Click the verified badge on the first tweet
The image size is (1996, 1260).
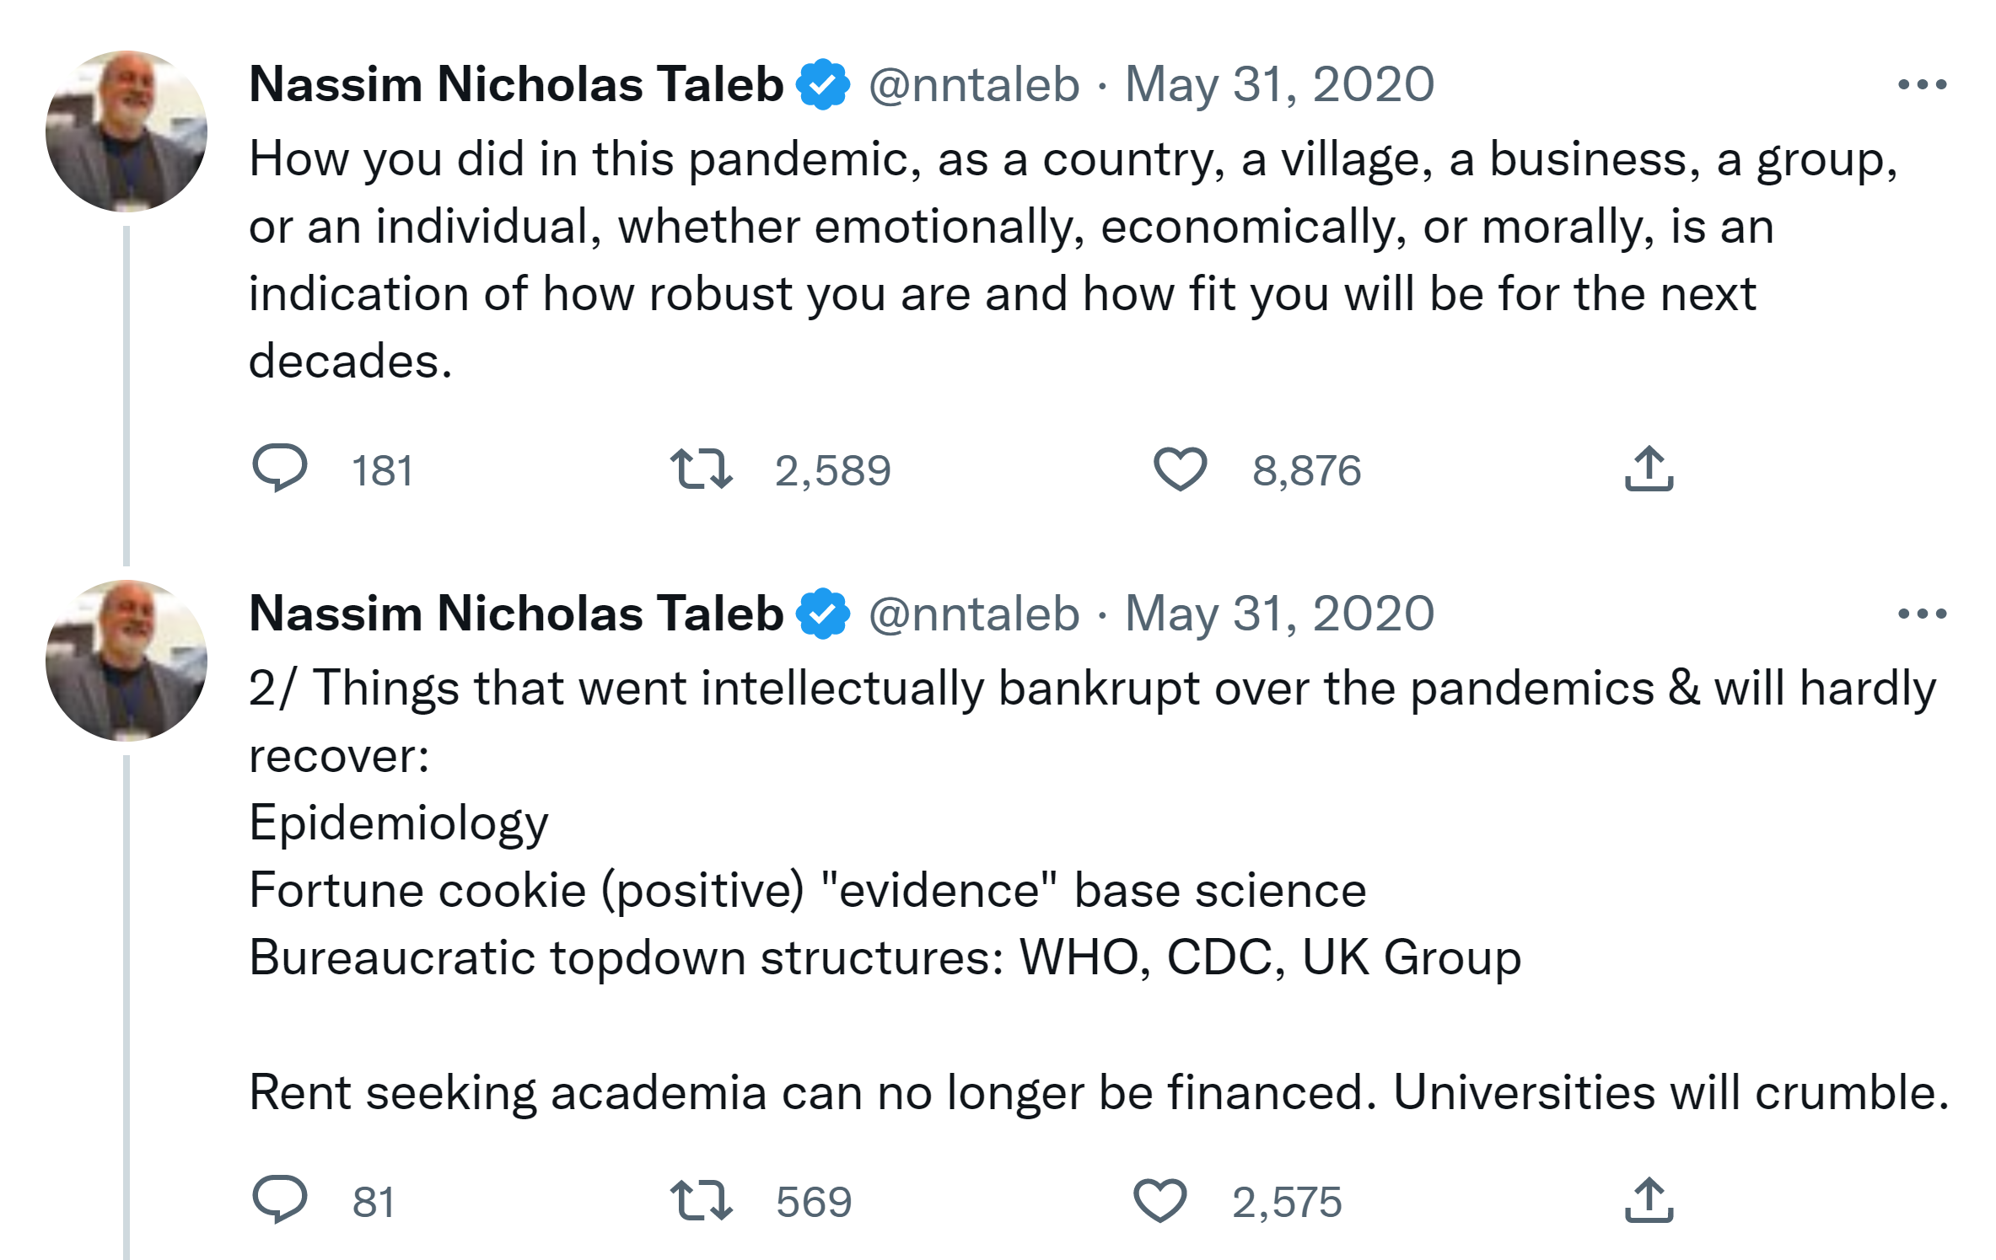pyautogui.click(x=822, y=84)
